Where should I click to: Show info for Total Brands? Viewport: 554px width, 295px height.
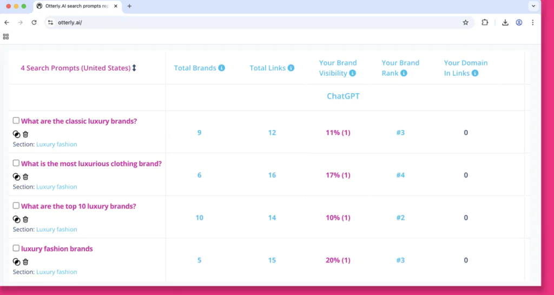click(221, 68)
